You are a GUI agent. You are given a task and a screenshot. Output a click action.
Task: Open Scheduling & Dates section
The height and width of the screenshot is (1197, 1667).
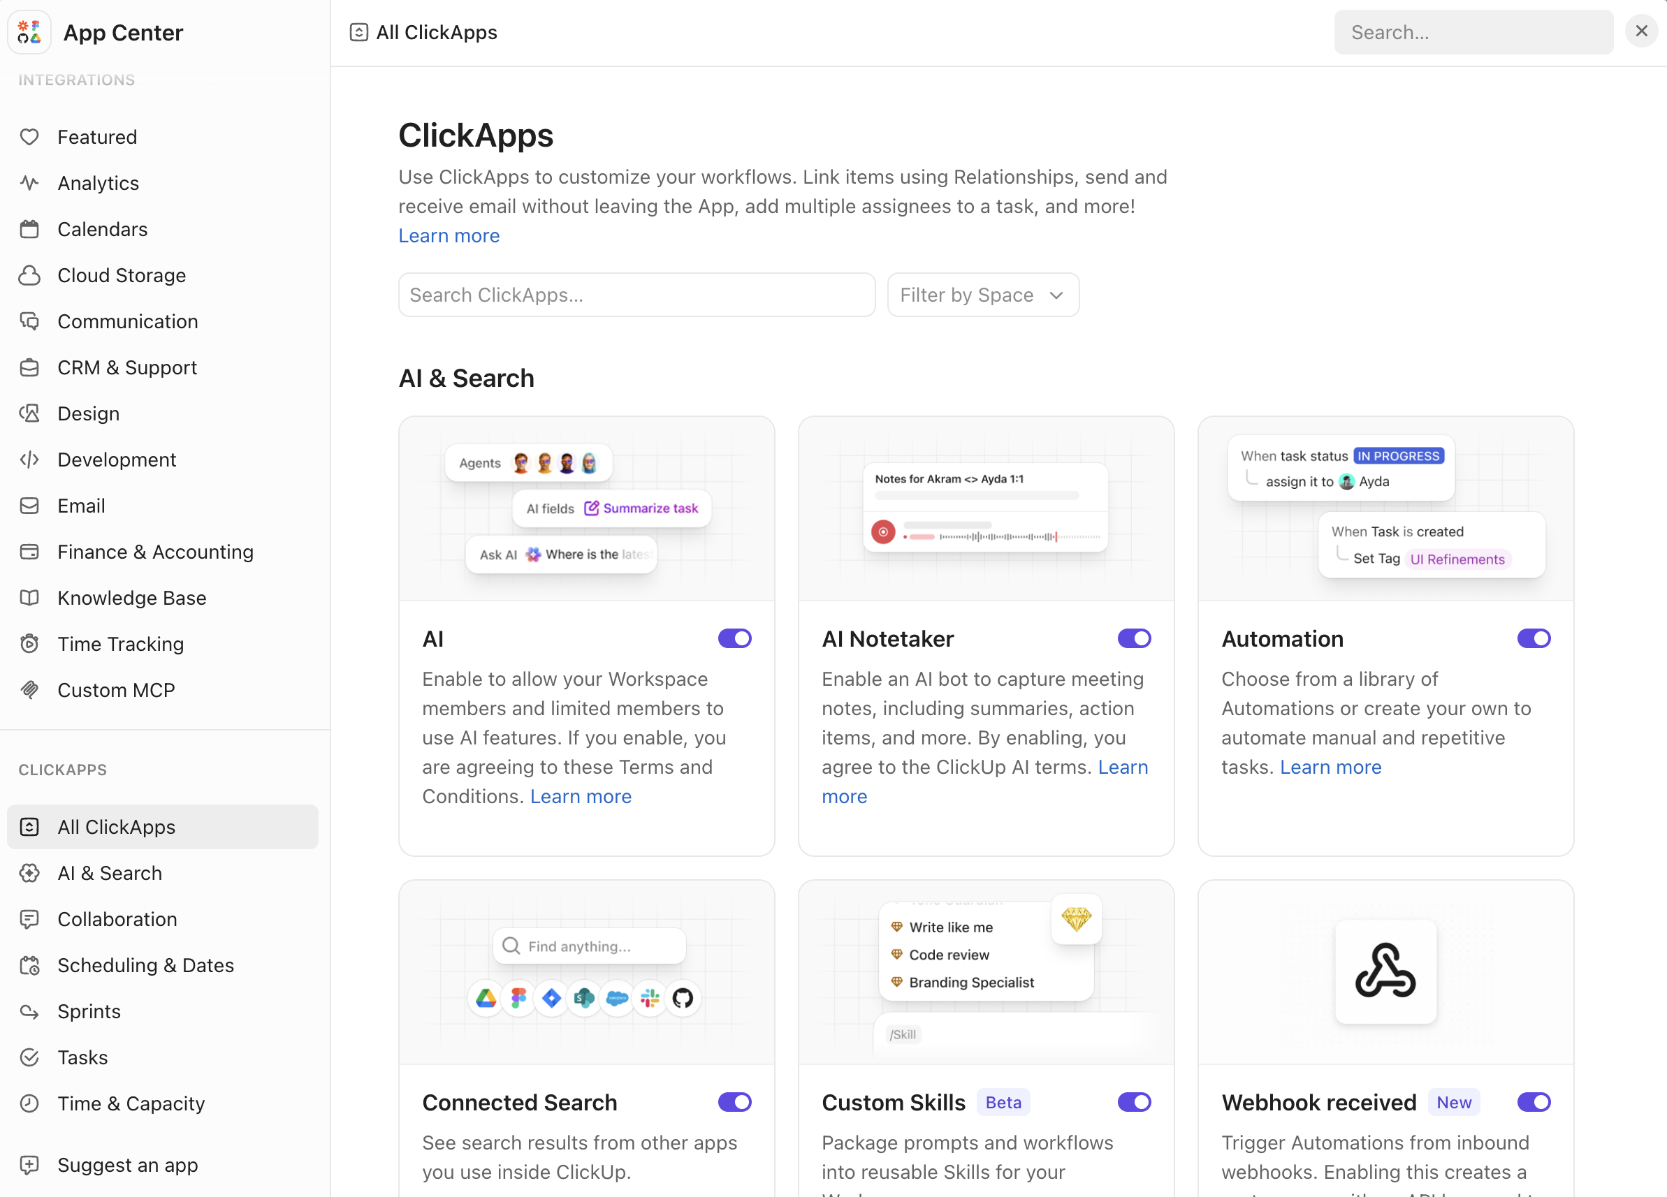point(162,966)
